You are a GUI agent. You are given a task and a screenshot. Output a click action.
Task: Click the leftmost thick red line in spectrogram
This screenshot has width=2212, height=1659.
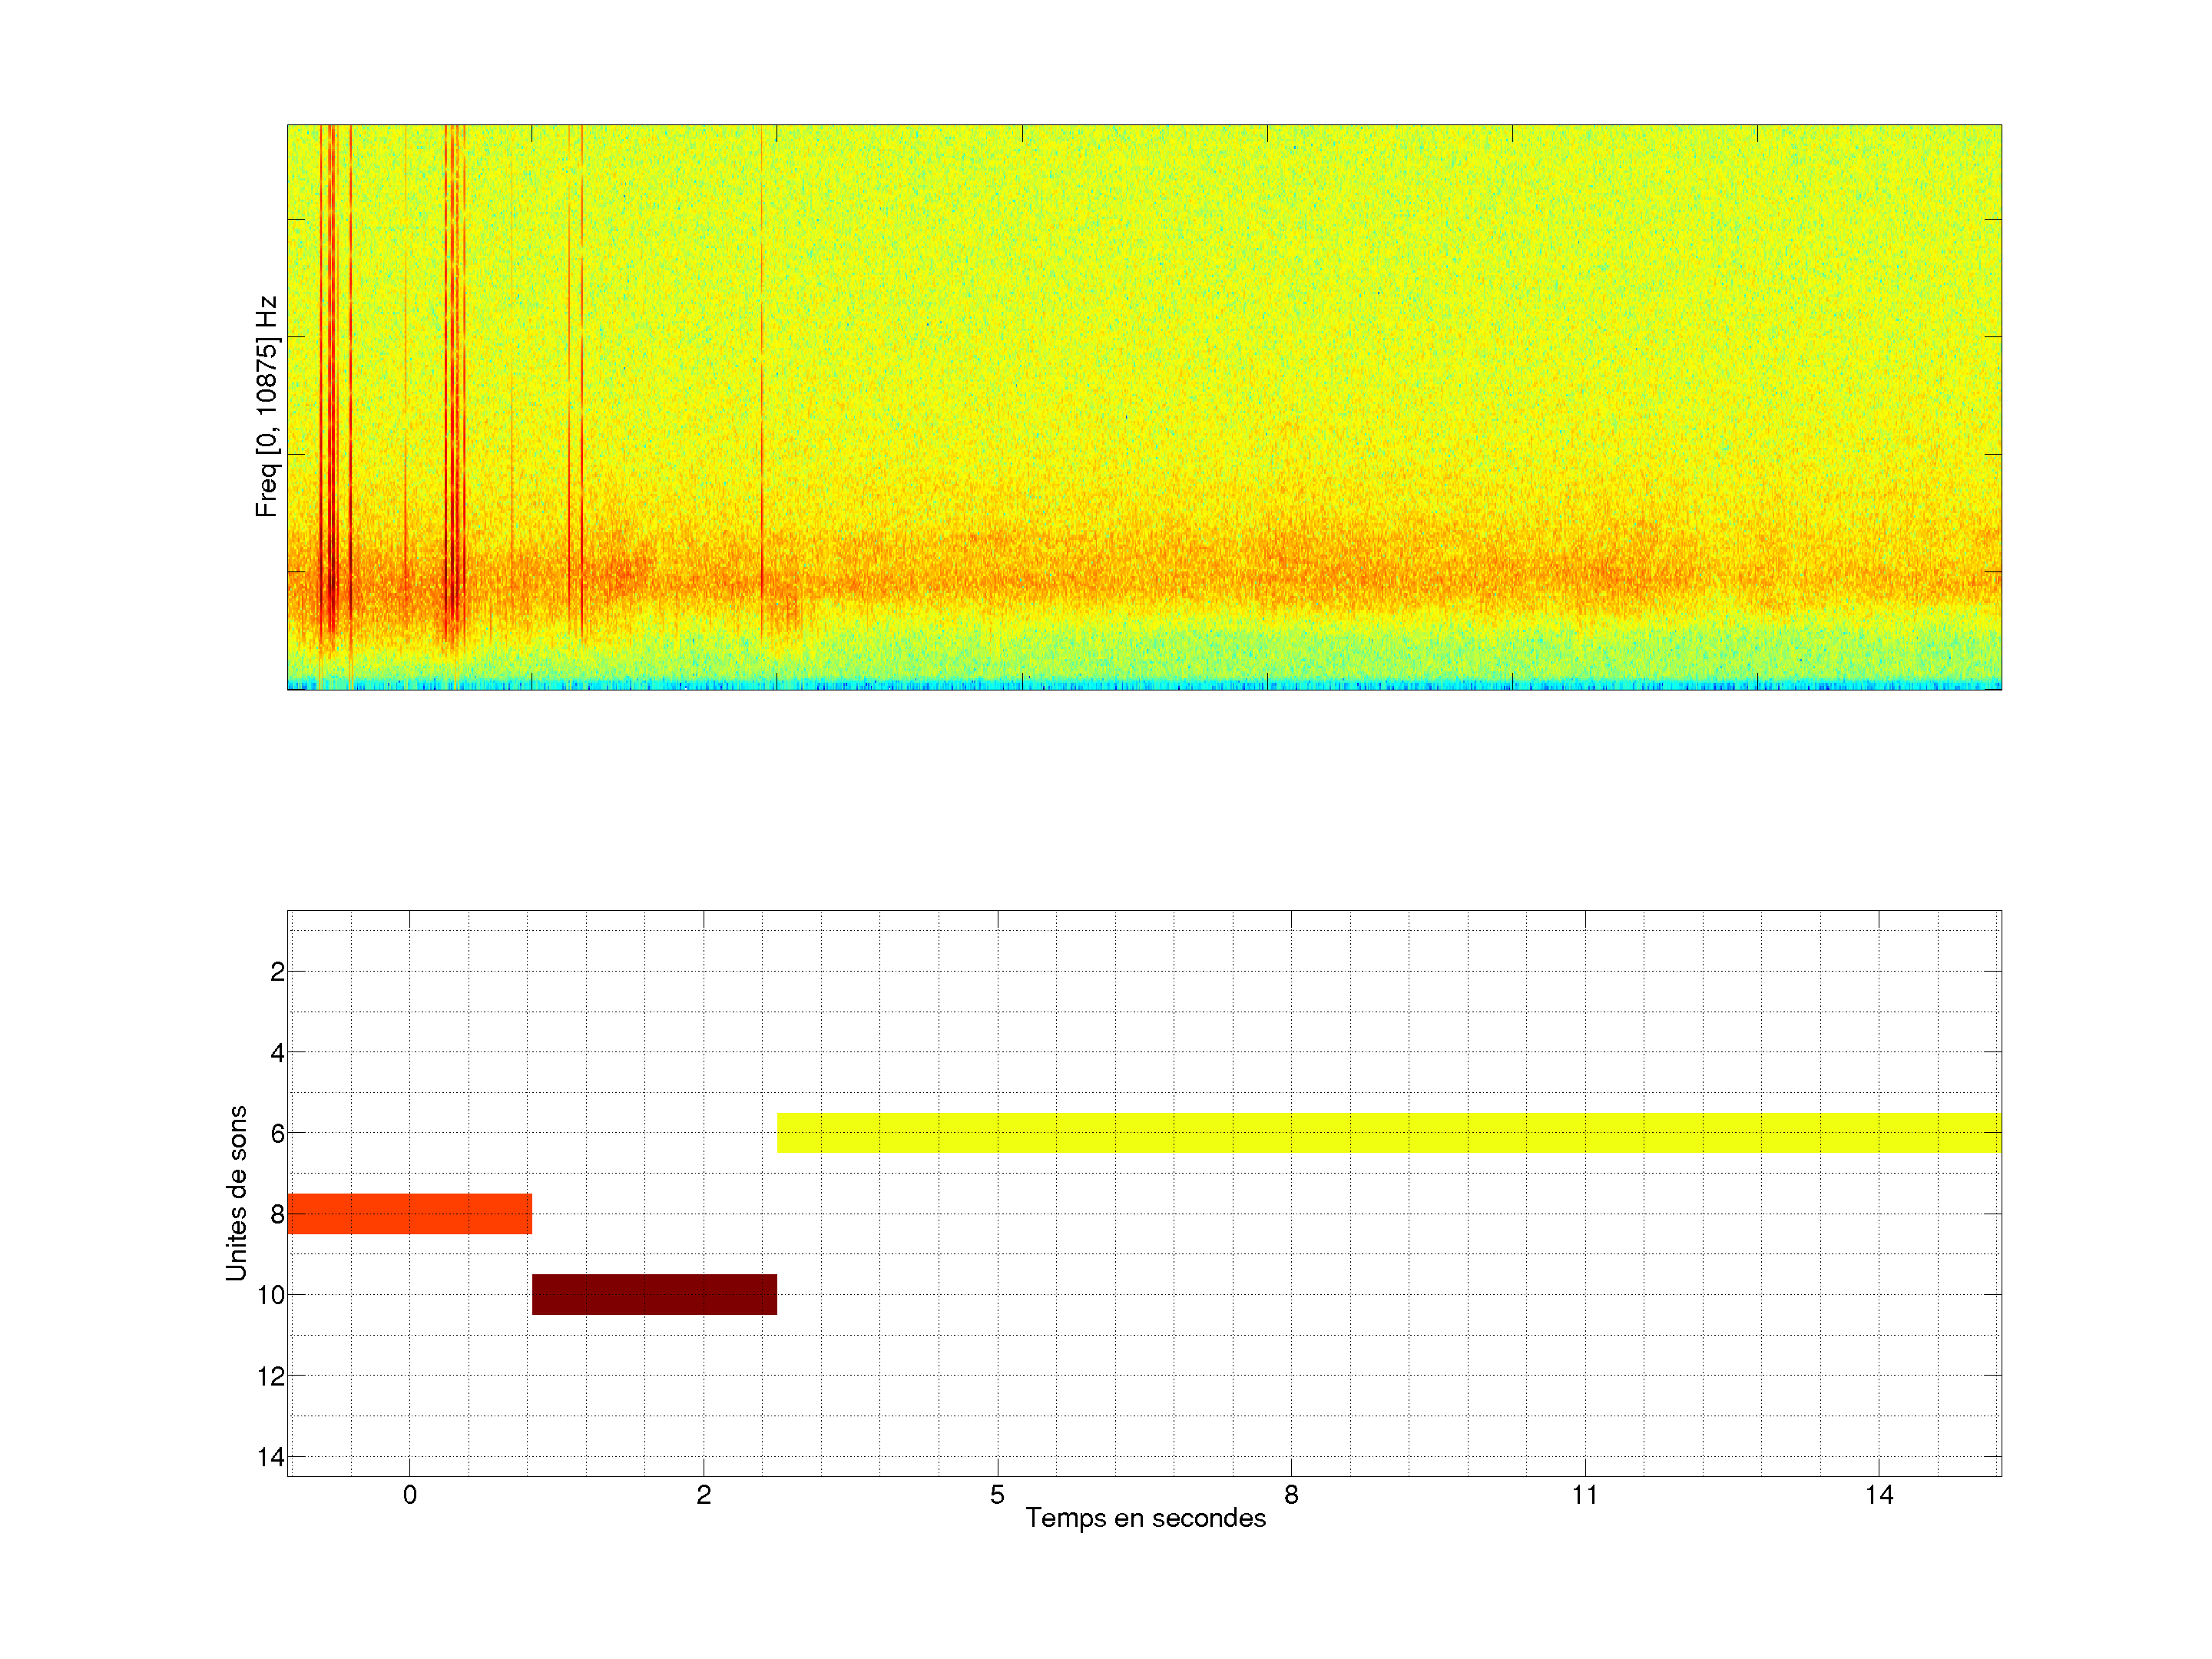click(x=331, y=400)
